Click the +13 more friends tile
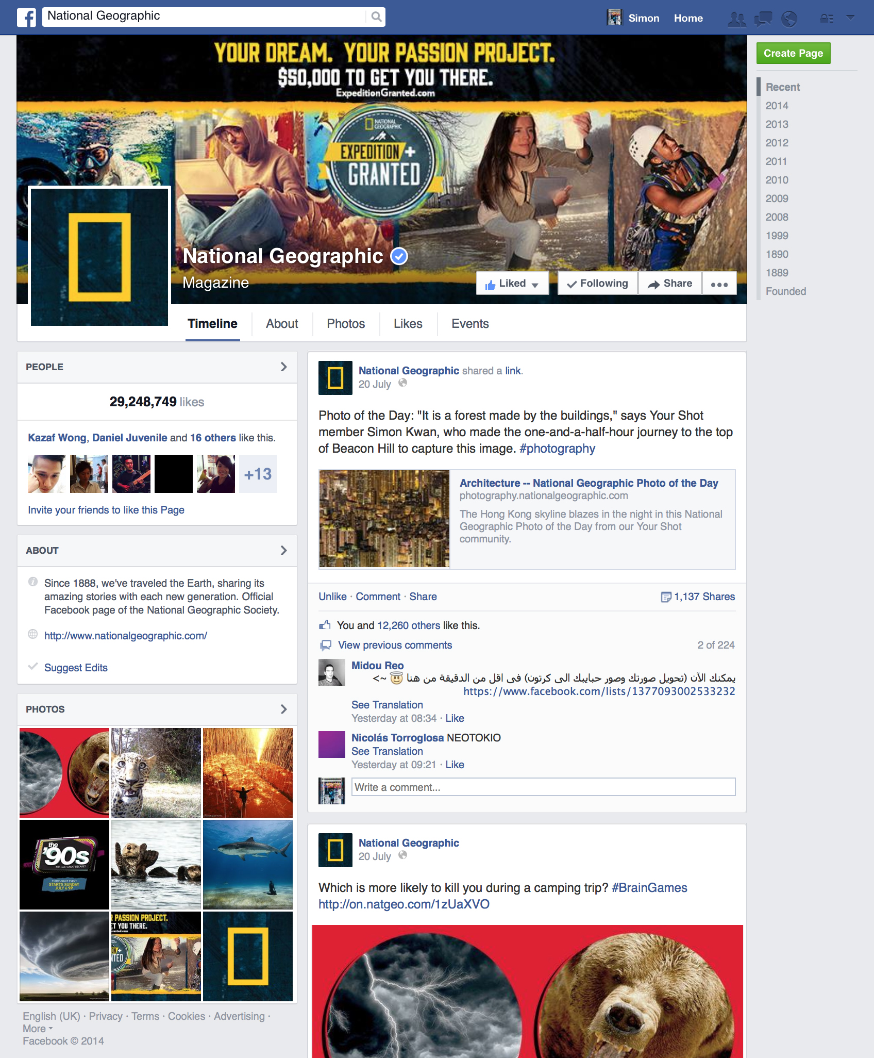Viewport: 874px width, 1058px height. [x=258, y=474]
